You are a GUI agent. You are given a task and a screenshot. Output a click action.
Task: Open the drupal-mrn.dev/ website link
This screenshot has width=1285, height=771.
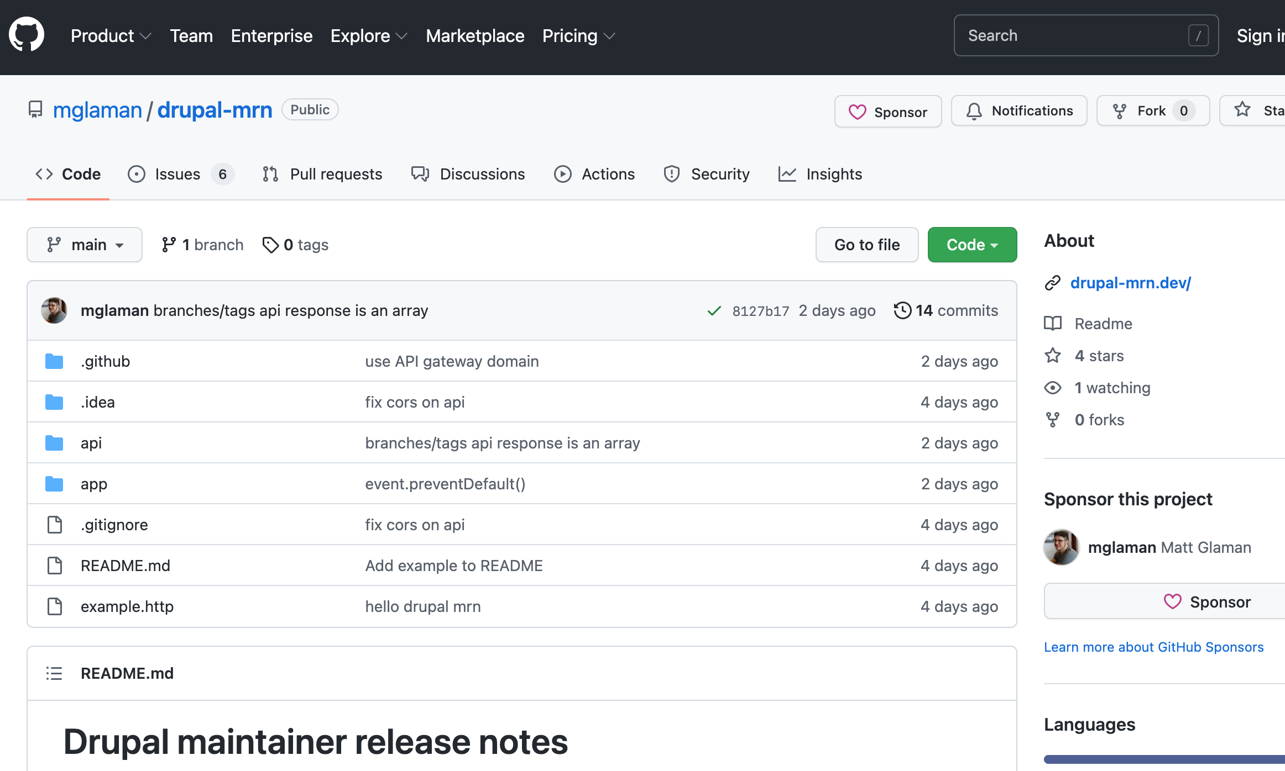(1131, 283)
